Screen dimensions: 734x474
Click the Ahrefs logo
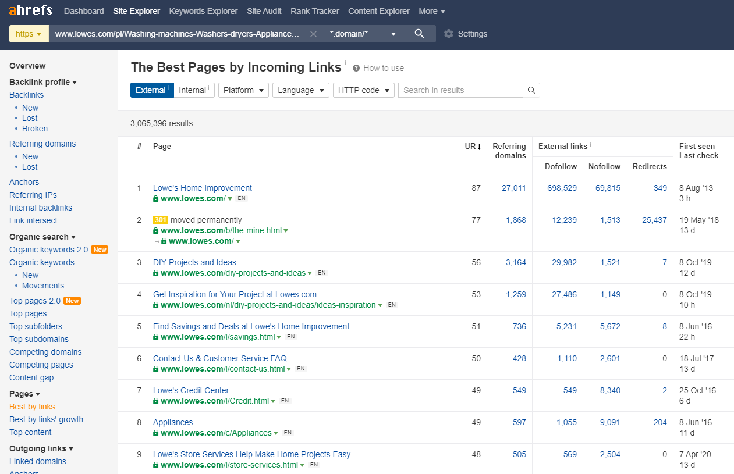[x=30, y=10]
